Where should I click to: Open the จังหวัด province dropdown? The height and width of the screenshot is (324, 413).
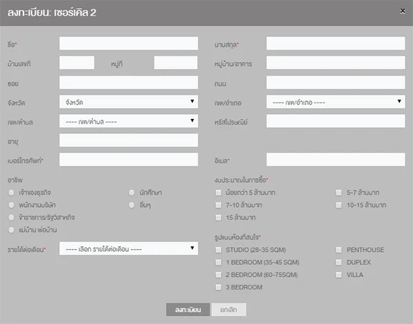[x=129, y=102]
